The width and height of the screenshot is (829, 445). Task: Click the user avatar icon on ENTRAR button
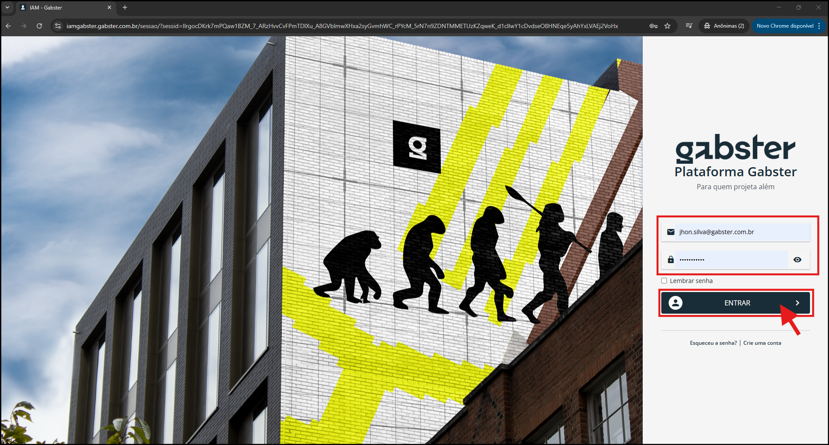point(676,303)
